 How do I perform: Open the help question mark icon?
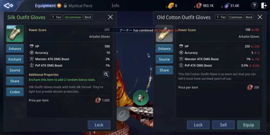pos(255,6)
